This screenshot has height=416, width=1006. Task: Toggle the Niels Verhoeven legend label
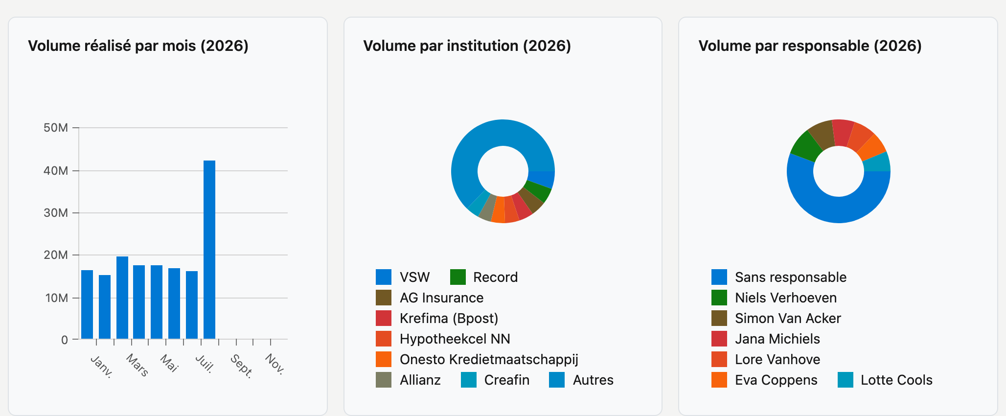[786, 298]
